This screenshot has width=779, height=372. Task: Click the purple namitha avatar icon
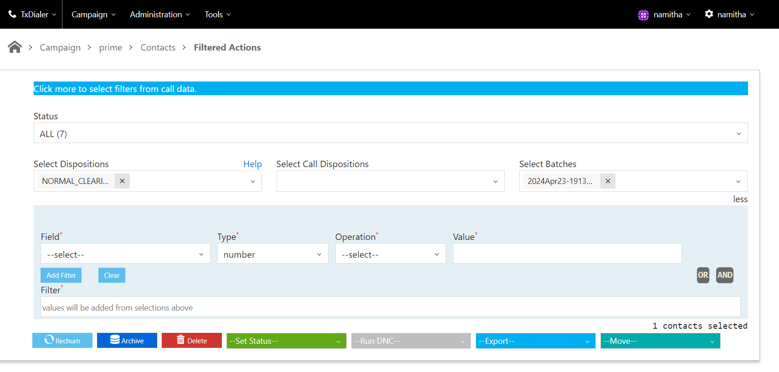tap(643, 15)
